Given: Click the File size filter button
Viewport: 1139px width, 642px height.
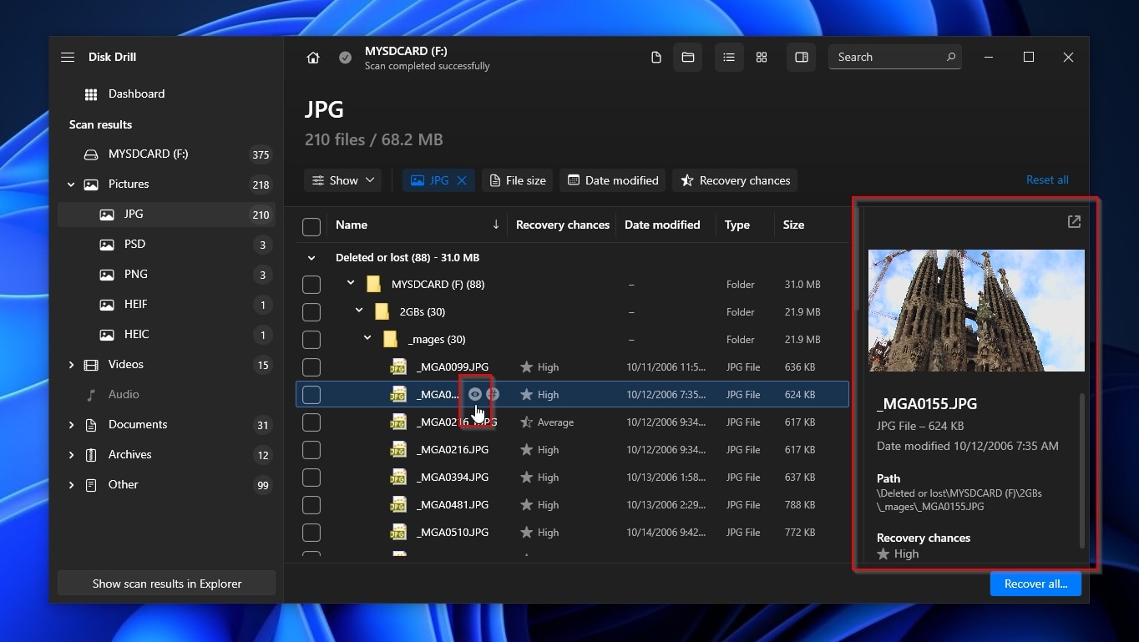Looking at the screenshot, I should (x=518, y=180).
